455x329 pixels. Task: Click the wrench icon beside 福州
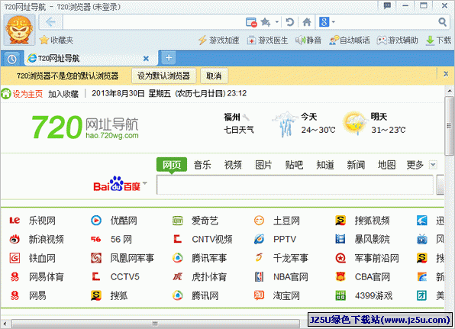[246, 117]
